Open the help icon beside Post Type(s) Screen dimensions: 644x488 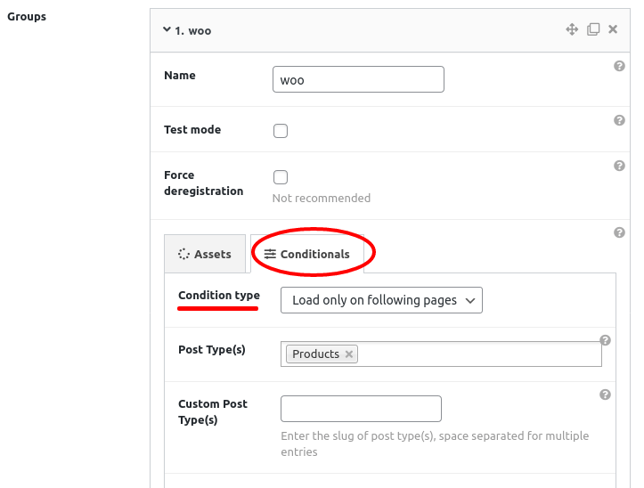tap(605, 340)
